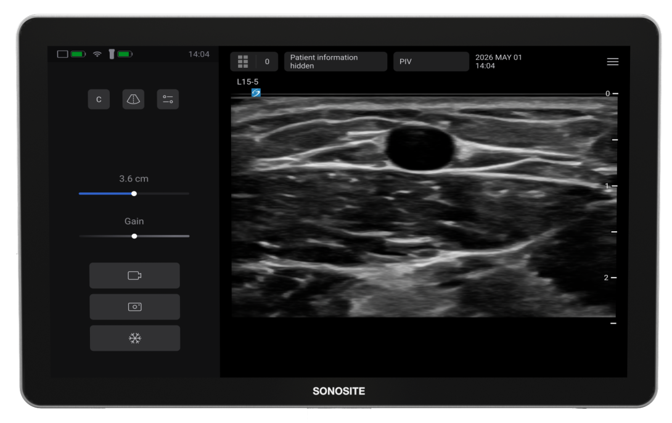Open the saved images grid icon
Screen dimensions: 672x423
243,62
